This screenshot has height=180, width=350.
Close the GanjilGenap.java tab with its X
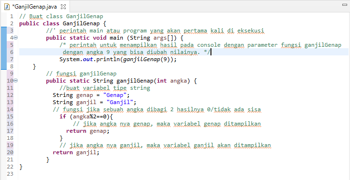pos(63,7)
